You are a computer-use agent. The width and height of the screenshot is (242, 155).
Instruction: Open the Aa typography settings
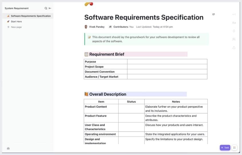(234, 23)
